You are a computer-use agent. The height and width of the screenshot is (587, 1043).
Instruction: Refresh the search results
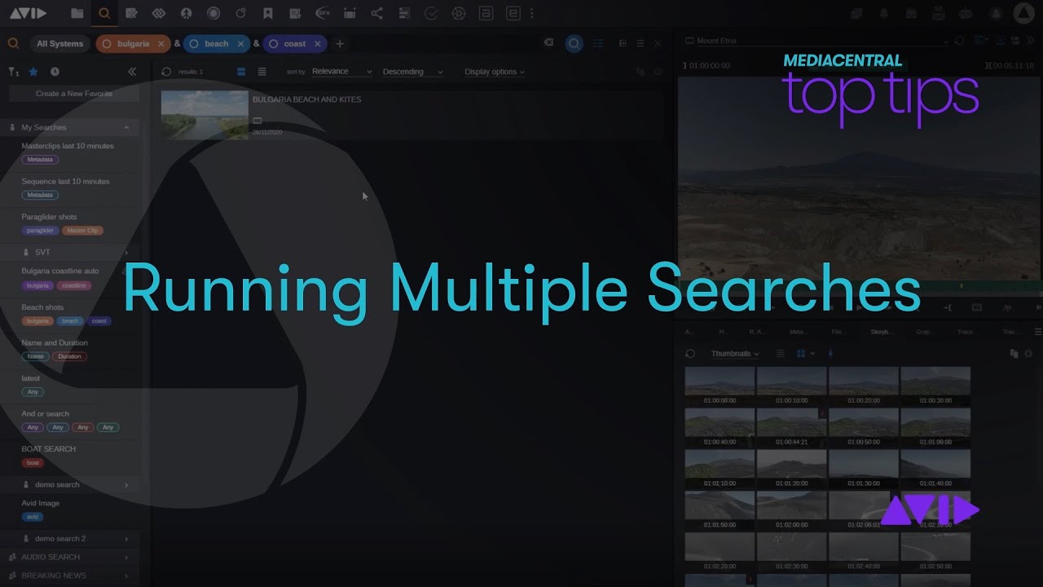[x=166, y=72]
